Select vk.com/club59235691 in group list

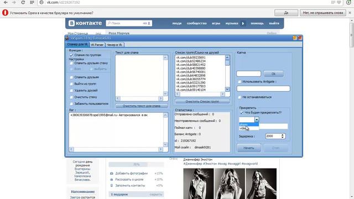[191, 57]
